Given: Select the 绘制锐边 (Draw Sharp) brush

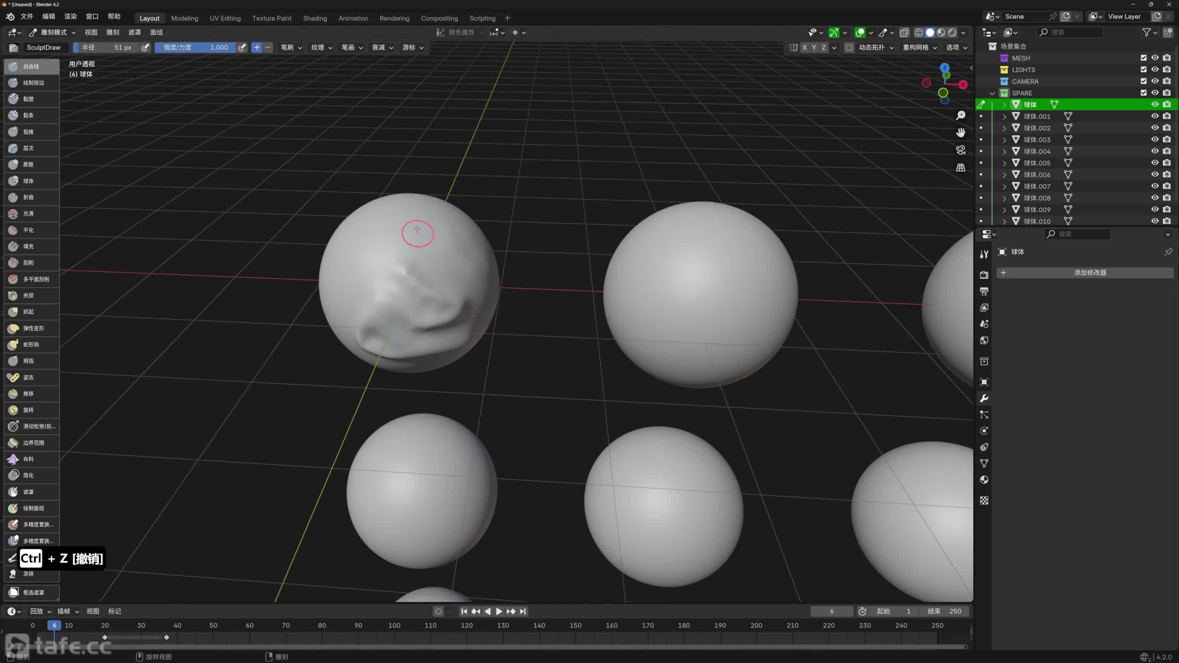Looking at the screenshot, I should (32, 83).
